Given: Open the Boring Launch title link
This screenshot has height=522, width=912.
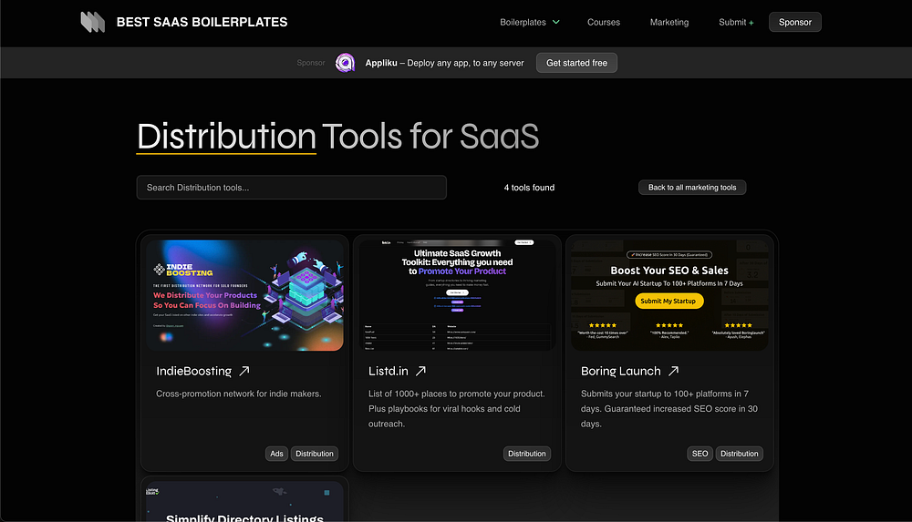Looking at the screenshot, I should (620, 371).
